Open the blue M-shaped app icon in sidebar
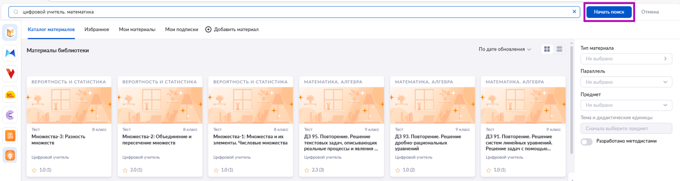 coord(10,53)
